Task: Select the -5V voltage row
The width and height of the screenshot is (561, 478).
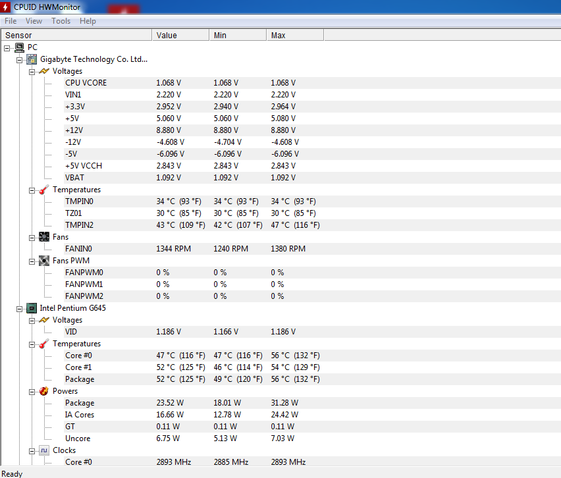Action: [311, 154]
